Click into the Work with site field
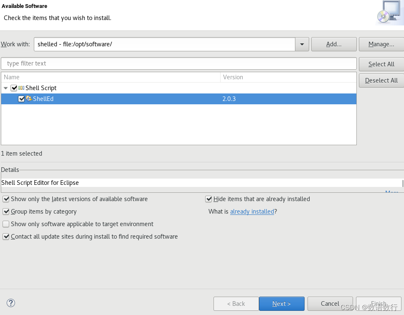Screen dimensions: 404x315 point(165,44)
